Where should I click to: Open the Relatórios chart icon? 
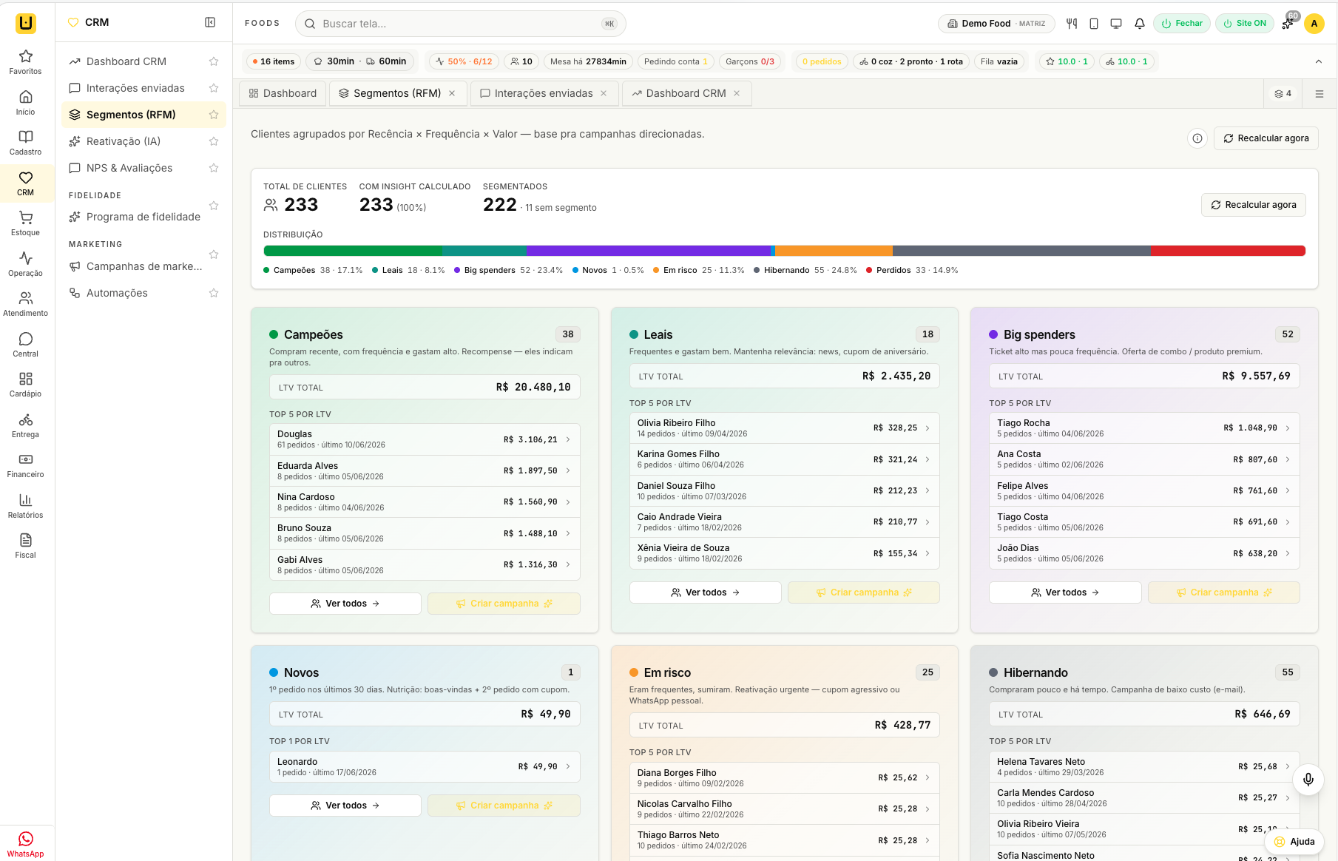[26, 506]
